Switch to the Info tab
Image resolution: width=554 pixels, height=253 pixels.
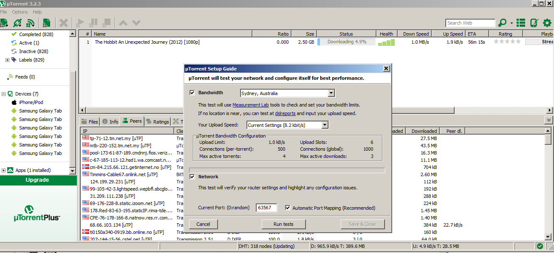pyautogui.click(x=110, y=121)
